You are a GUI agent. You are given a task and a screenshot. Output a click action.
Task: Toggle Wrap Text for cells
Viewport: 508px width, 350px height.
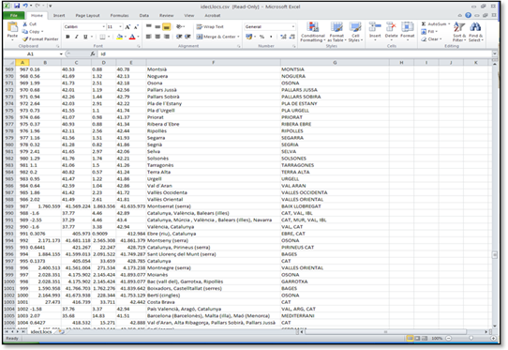[210, 26]
